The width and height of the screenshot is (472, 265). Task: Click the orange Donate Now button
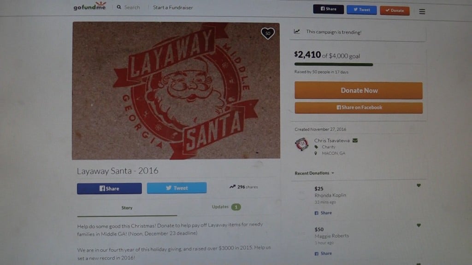pos(359,91)
